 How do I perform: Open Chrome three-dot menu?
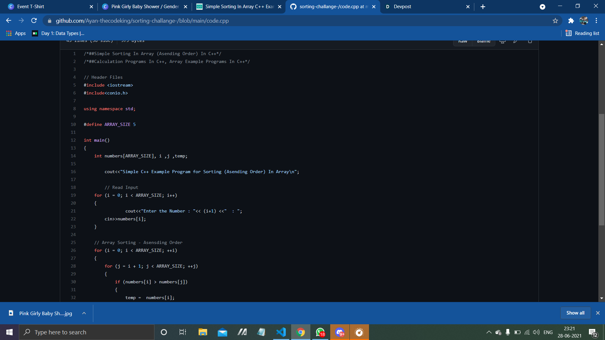pyautogui.click(x=596, y=21)
